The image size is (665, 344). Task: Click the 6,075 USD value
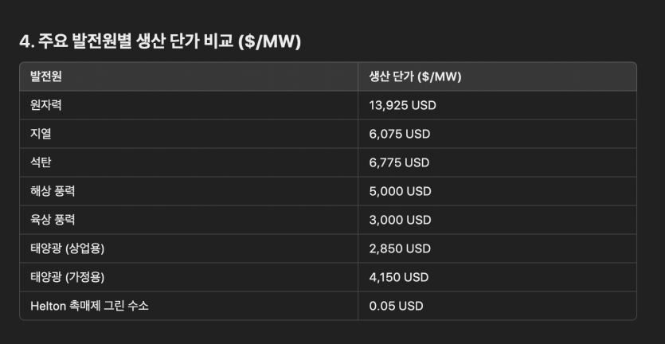pyautogui.click(x=400, y=134)
